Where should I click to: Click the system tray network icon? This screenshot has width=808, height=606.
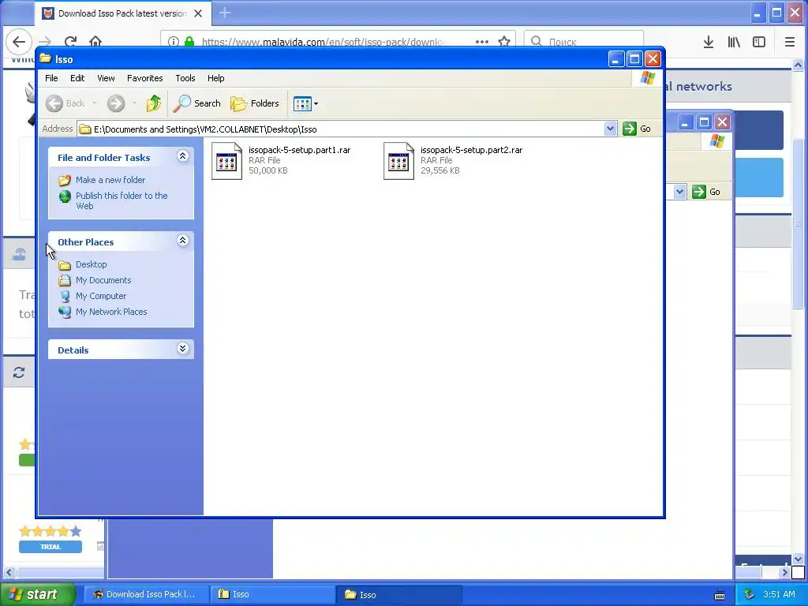750,594
